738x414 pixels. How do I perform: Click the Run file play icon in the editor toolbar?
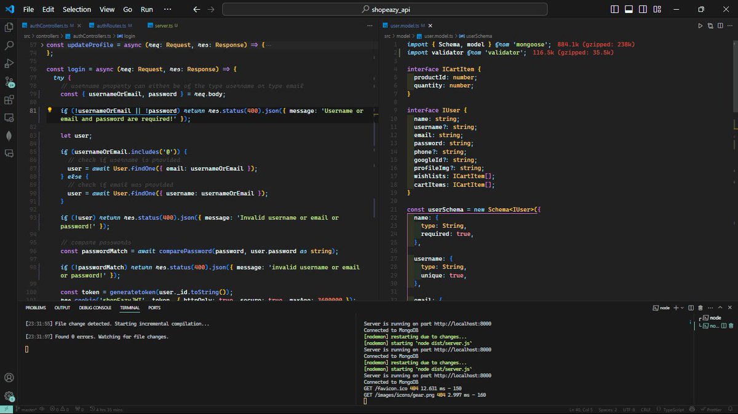coord(700,26)
